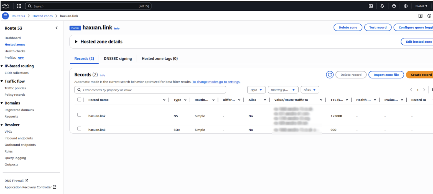
Task: Switch to DNSSEC signing tab
Action: (x=118, y=58)
